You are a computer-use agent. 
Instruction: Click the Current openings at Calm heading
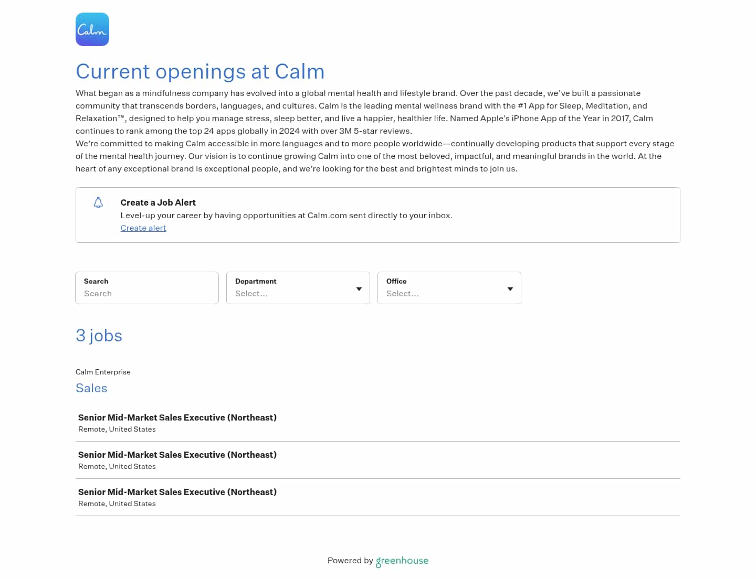[x=200, y=72]
